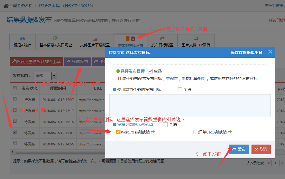Screen dimensions: 285x179
Task: Check the 织梦CMS测试站 checkbox
Action: [x=195, y=132]
